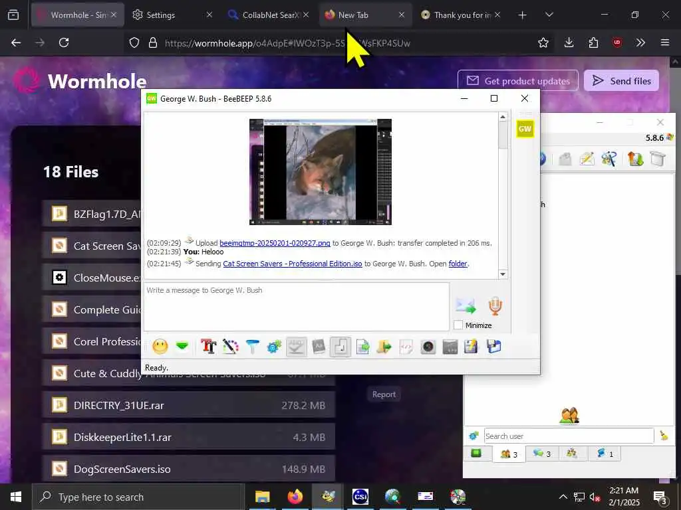Change chat font with the red T icon
The height and width of the screenshot is (510, 681).
point(208,347)
